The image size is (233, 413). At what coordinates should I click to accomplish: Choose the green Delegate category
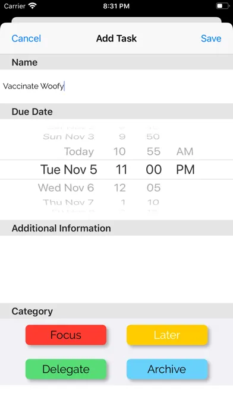coord(66,369)
